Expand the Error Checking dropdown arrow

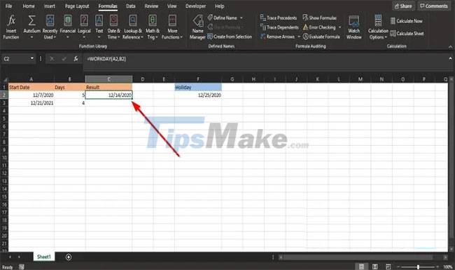pos(339,27)
